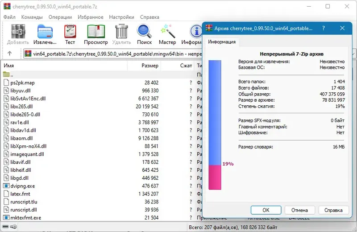Launch the Мастер wizard wand icon
Image resolution: width=357 pixels, height=232 pixels.
[x=168, y=31]
